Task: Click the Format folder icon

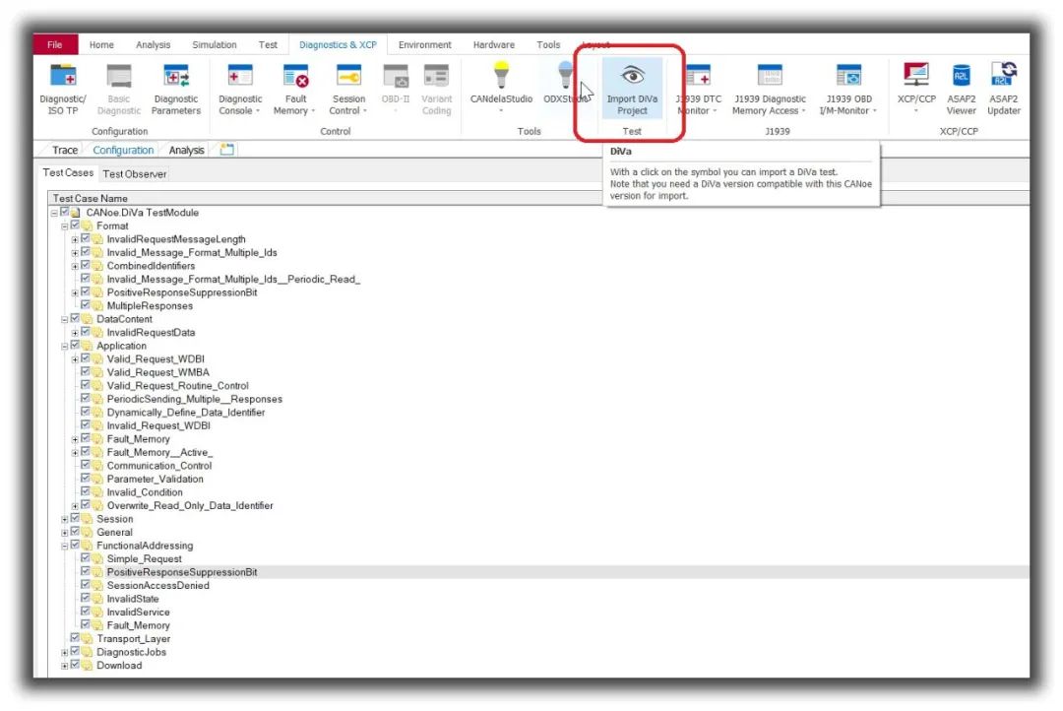Action: 86,226
